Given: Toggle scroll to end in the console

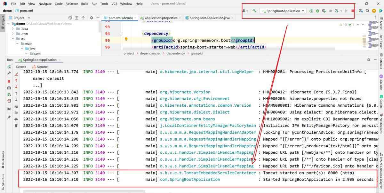Looking at the screenshot, I should click(x=16, y=112).
